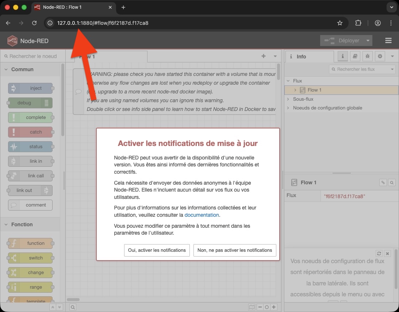Click the zoom out minus button
This screenshot has width=399, height=312.
tap(260, 307)
